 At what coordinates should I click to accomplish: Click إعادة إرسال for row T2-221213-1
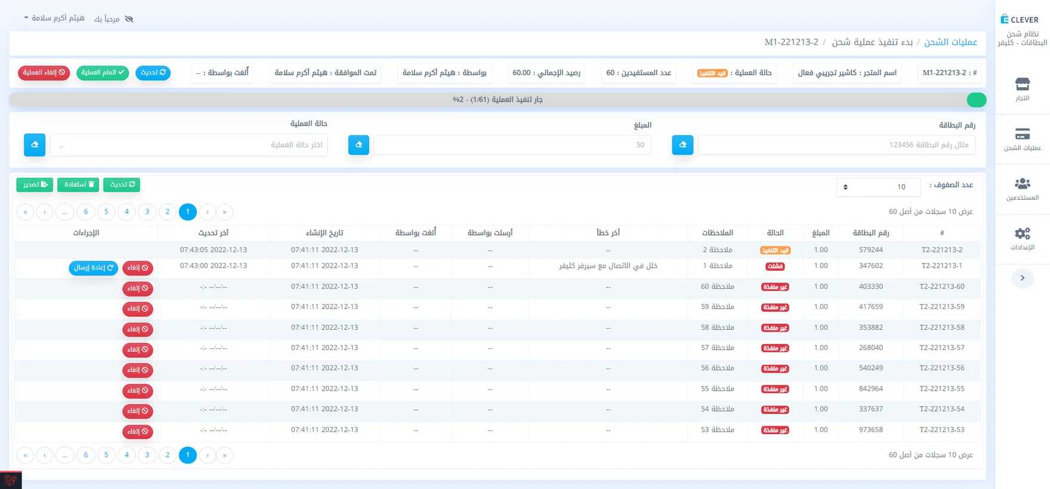point(94,268)
